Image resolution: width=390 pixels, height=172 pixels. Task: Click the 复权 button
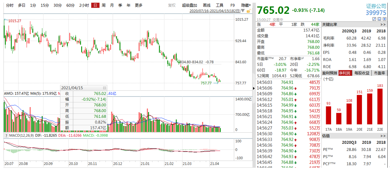pyautogui.click(x=172, y=5)
